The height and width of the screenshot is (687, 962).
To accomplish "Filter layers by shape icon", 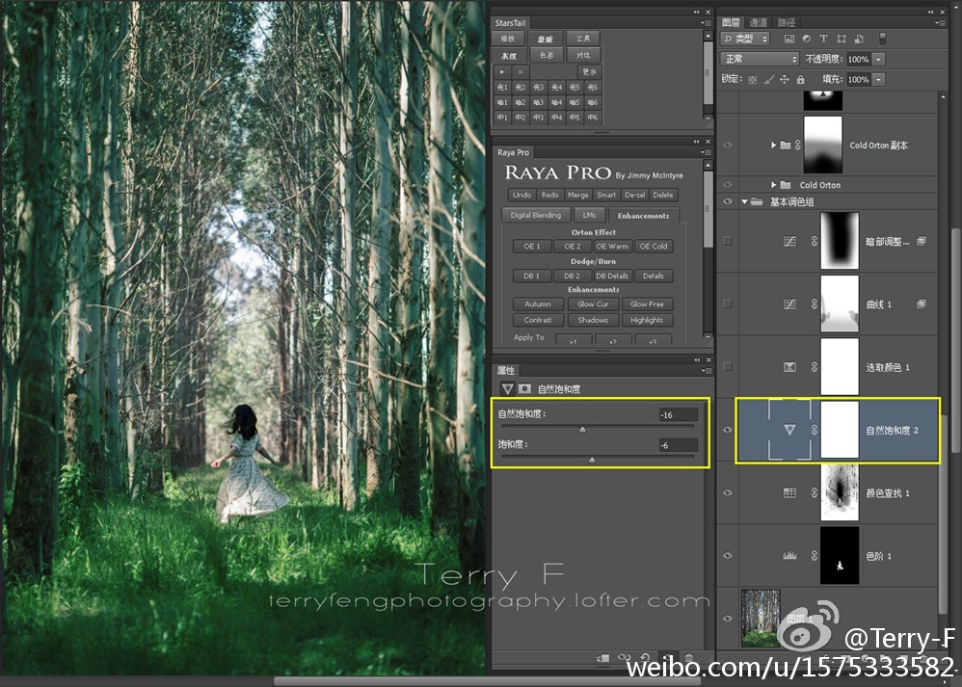I will point(842,39).
